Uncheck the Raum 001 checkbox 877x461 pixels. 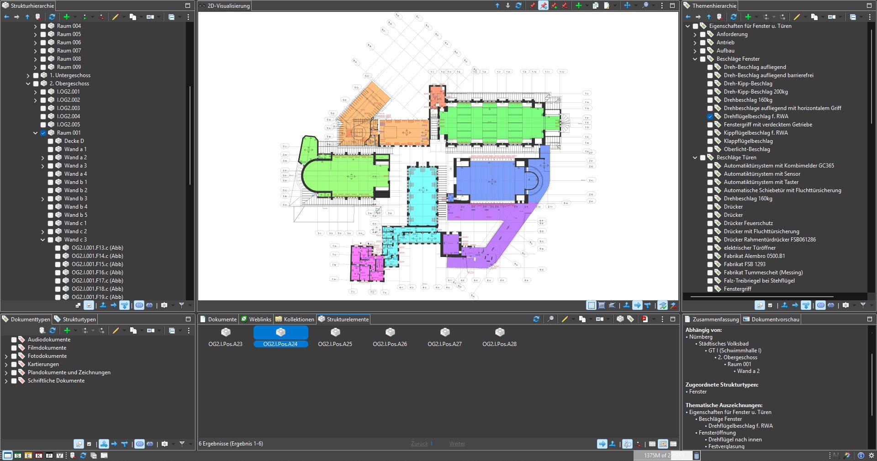[x=43, y=133]
